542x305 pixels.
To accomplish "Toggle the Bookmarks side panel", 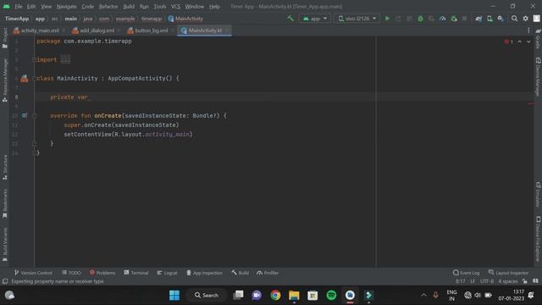I will point(5,203).
